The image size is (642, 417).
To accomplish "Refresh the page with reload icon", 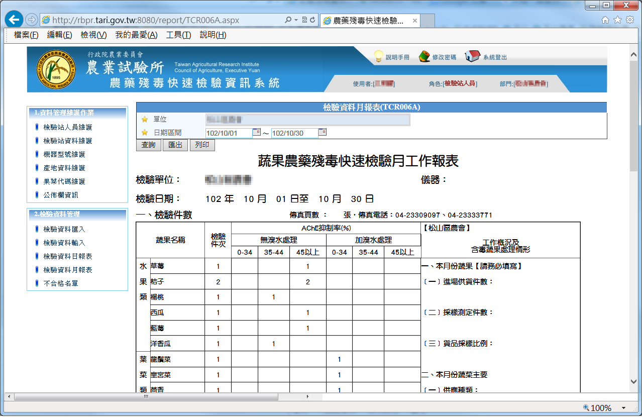I will 312,20.
